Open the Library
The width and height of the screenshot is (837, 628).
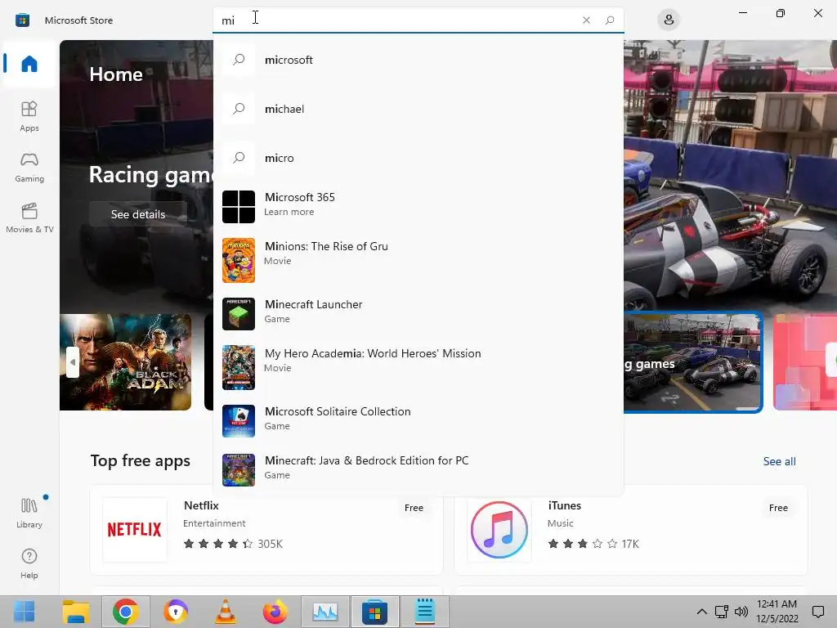click(x=29, y=513)
